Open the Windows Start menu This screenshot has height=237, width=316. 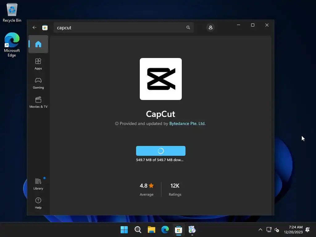(x=124, y=230)
